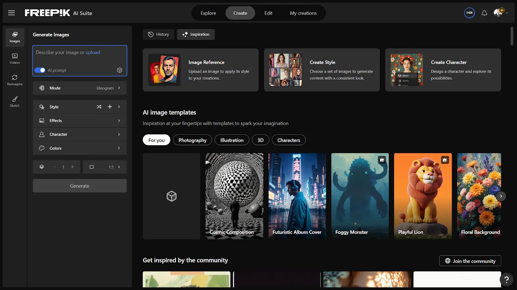Expand the Mode Ideogram selector
The width and height of the screenshot is (517, 290).
pyautogui.click(x=79, y=88)
